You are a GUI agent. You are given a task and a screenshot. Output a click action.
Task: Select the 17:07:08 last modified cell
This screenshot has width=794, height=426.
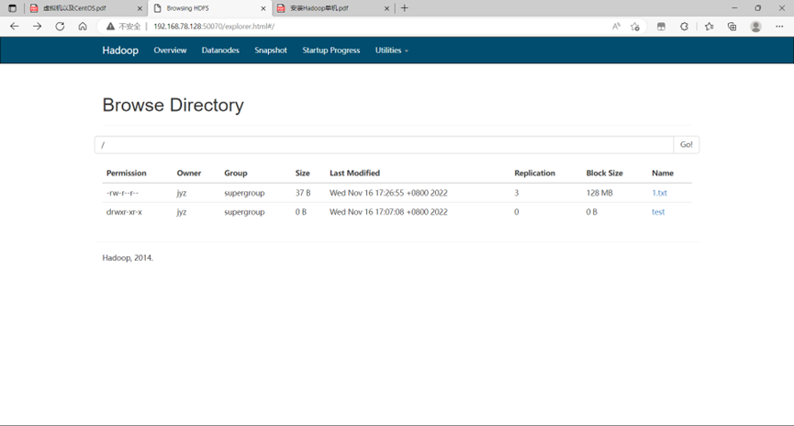coord(388,212)
